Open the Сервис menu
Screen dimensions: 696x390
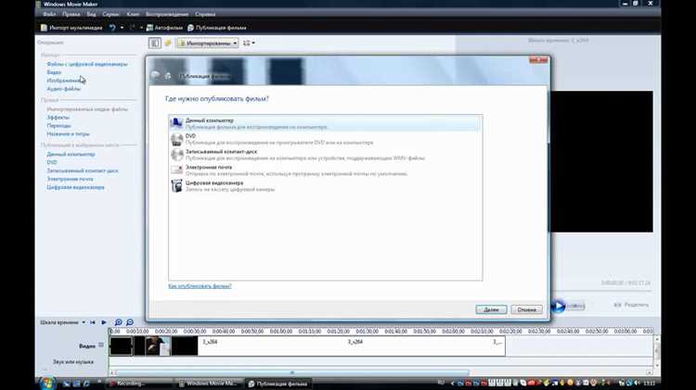(x=111, y=14)
